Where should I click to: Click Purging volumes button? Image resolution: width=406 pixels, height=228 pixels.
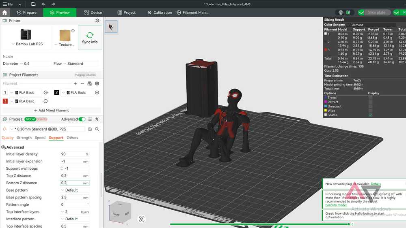point(85,75)
